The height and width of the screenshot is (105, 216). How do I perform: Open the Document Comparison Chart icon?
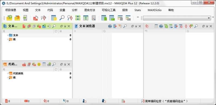120,18
